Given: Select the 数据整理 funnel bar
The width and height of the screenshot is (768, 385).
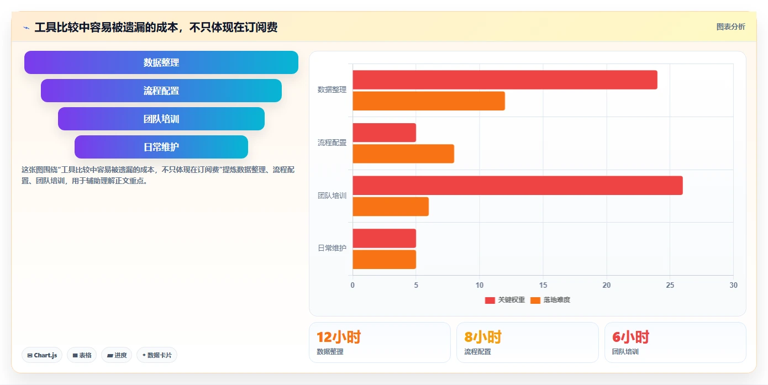Looking at the screenshot, I should [161, 62].
